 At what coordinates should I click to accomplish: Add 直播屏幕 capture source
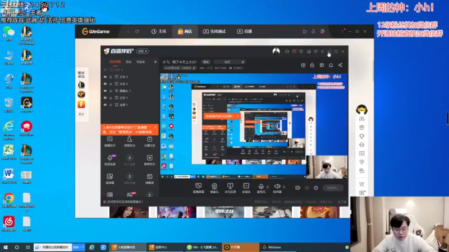[199, 188]
